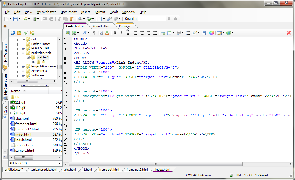Click the paragraph mark icon
The width and height of the screenshot is (295, 180).
tap(94, 33)
